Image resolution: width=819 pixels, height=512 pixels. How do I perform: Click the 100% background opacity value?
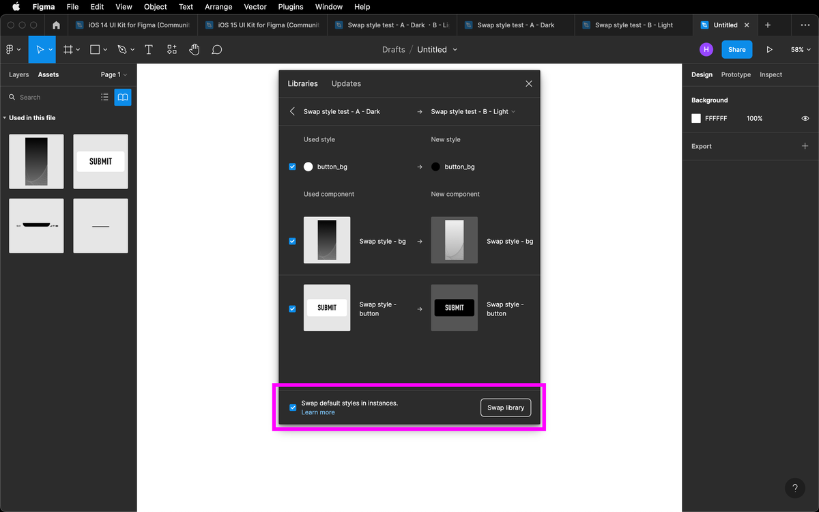(x=754, y=118)
